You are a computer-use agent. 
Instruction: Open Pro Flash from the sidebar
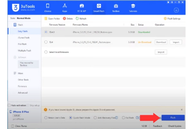pyautogui.click(x=22, y=44)
